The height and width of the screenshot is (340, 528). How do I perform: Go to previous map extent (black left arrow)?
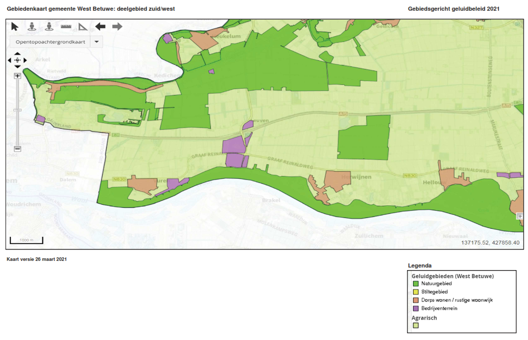(101, 27)
